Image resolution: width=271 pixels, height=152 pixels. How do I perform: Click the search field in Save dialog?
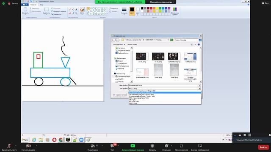[186, 40]
